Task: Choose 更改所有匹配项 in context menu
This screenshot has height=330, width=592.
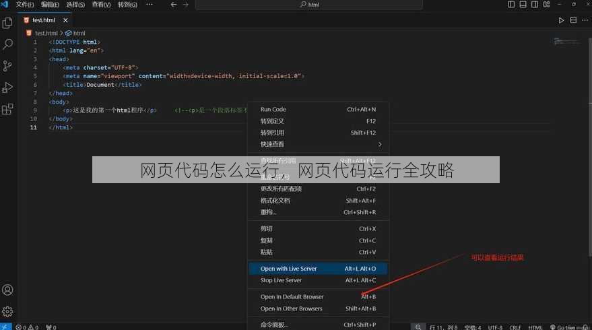Action: click(x=318, y=189)
